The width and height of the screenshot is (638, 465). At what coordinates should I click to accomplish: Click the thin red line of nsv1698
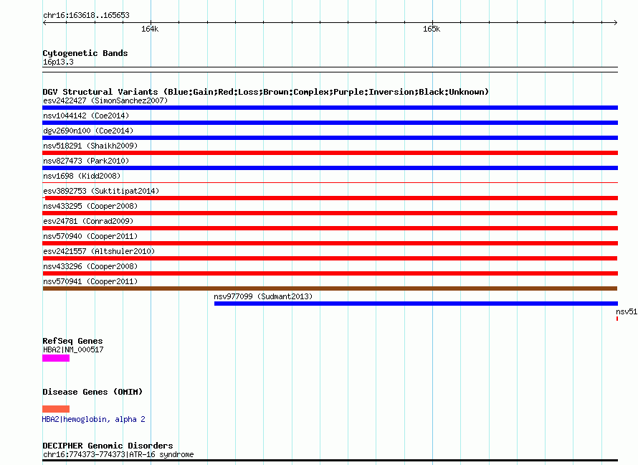pyautogui.click(x=330, y=183)
